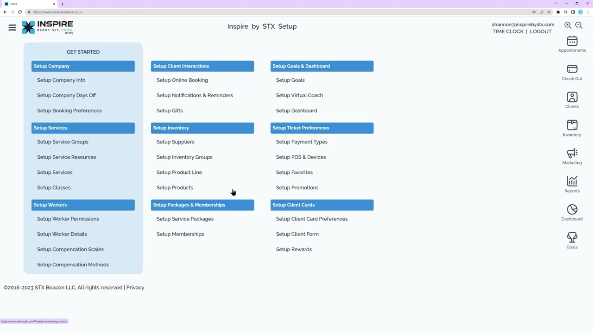Close the Setup browser tab
Viewport: 593px width, 333px height.
point(53,4)
